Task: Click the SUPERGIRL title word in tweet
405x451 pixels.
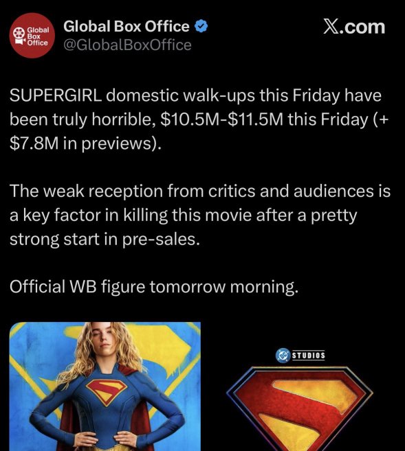Action: [x=56, y=95]
